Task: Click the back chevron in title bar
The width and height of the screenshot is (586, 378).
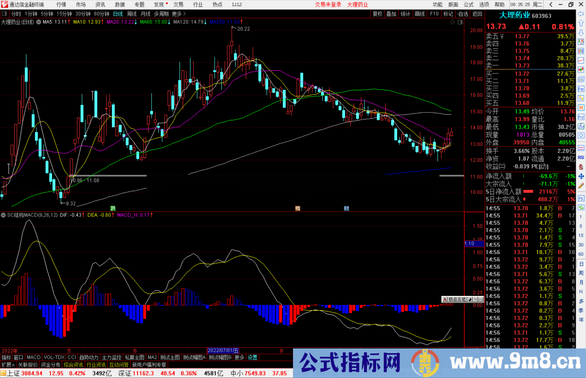Action: coord(551,4)
